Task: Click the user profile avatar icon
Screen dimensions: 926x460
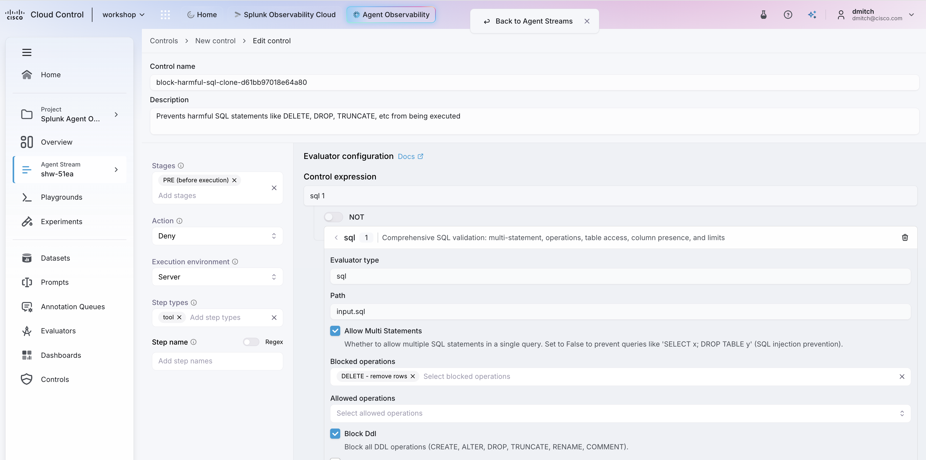Action: [x=841, y=15]
